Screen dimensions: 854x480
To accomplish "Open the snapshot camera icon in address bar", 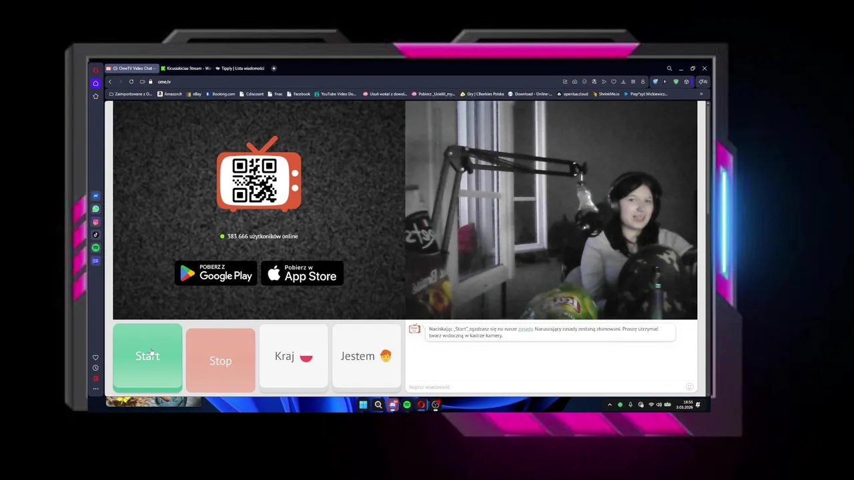I will [574, 81].
